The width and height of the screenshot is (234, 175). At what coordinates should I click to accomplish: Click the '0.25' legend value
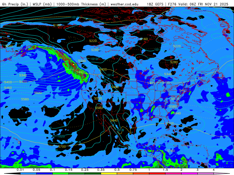pos(85,170)
